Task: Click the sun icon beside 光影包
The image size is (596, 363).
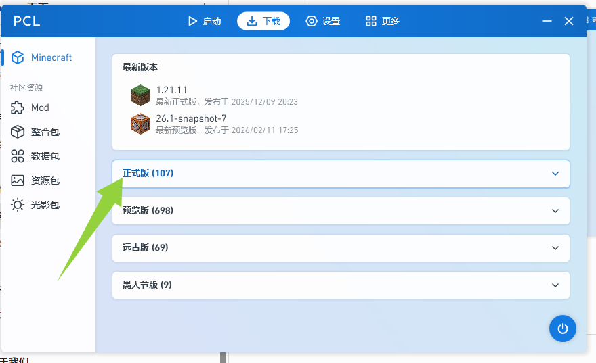Action: (18, 205)
